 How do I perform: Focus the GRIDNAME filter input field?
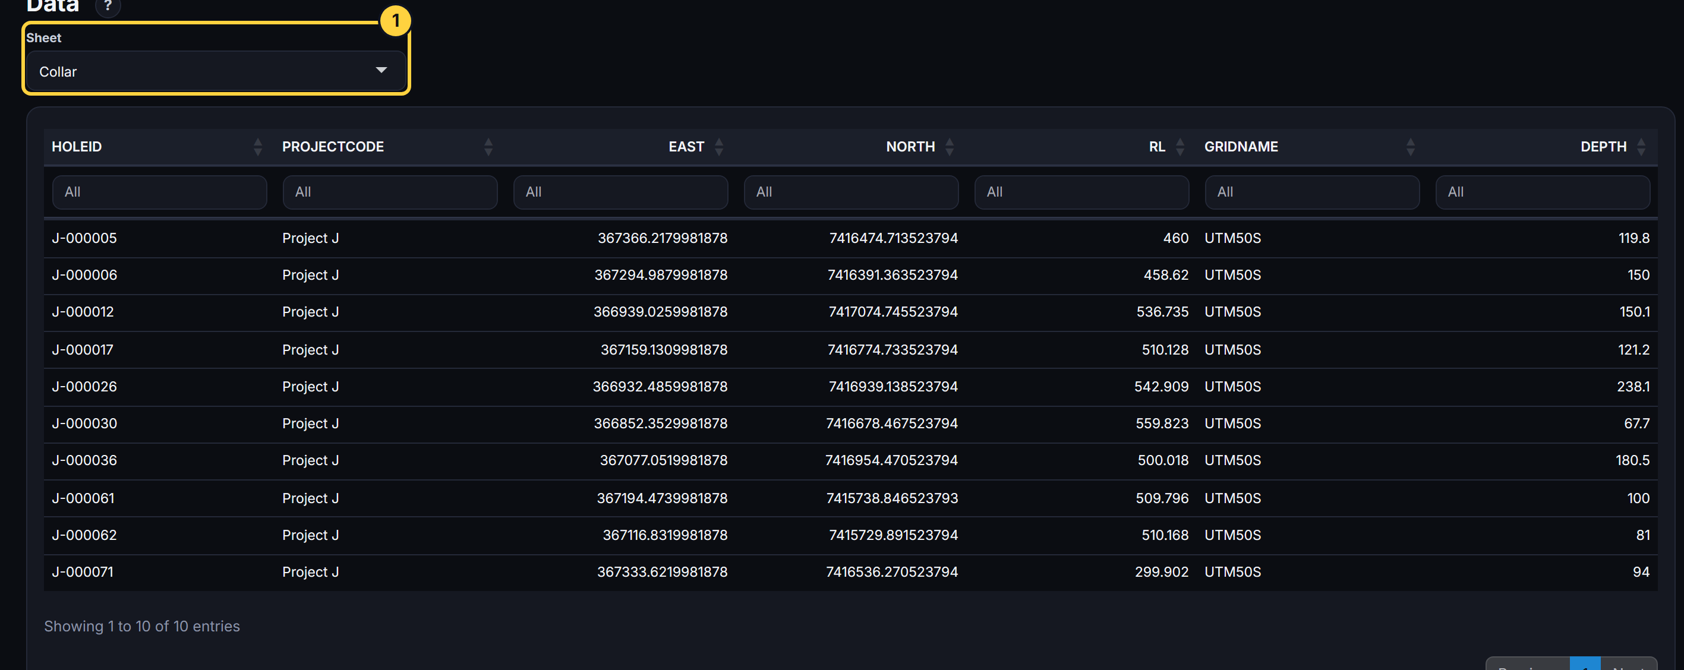coord(1312,192)
